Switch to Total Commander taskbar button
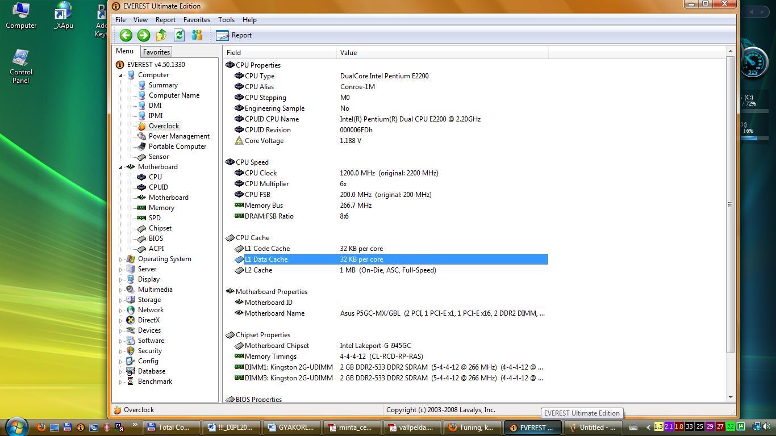The height and width of the screenshot is (436, 776). click(172, 427)
